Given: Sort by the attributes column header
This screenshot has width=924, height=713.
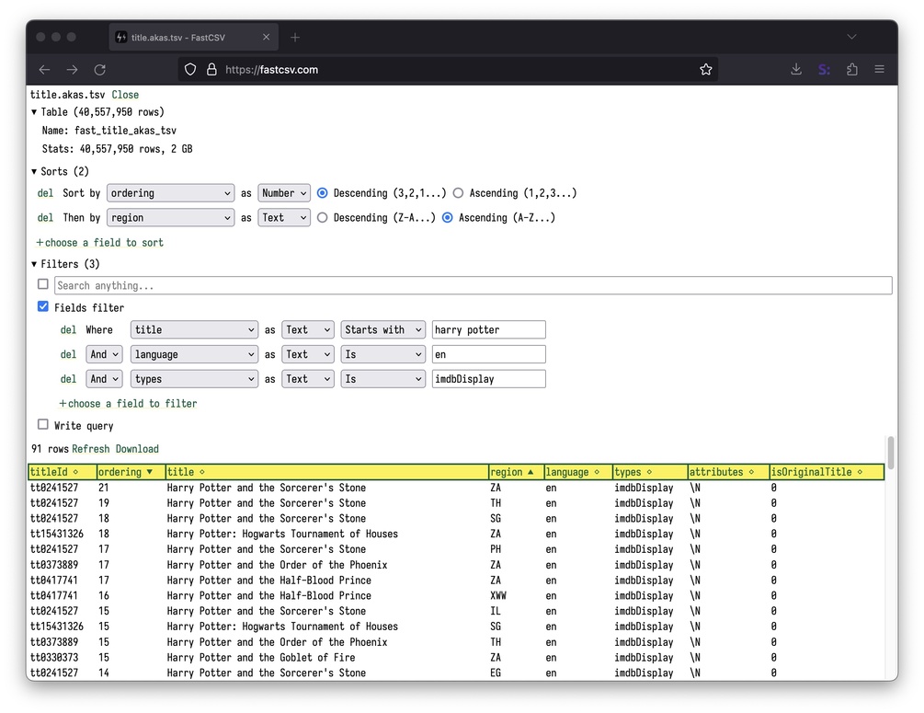Looking at the screenshot, I should pos(728,472).
